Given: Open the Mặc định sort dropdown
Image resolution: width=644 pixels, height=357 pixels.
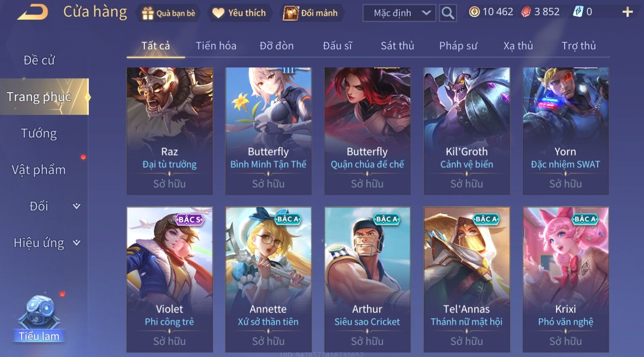Looking at the screenshot, I should pos(399,13).
